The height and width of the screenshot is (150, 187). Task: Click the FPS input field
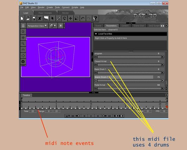(x=164, y=111)
